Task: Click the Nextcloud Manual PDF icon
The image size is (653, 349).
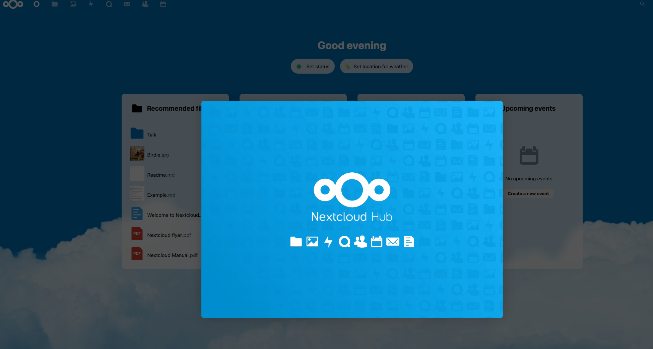Action: pyautogui.click(x=137, y=254)
